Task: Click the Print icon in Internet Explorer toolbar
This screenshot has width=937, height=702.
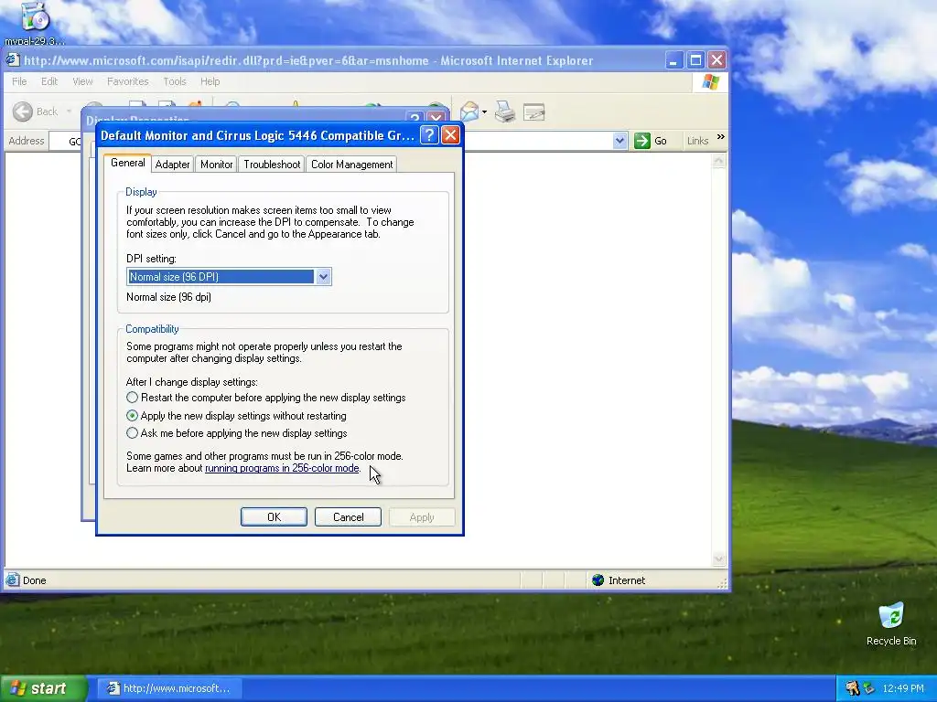Action: (505, 112)
